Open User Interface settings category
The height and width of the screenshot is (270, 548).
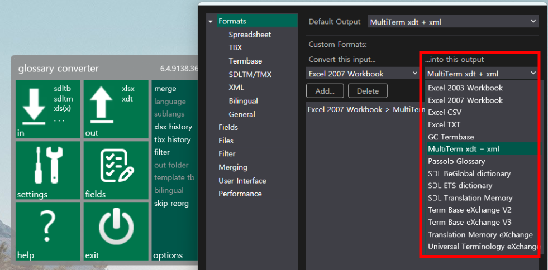[242, 181]
